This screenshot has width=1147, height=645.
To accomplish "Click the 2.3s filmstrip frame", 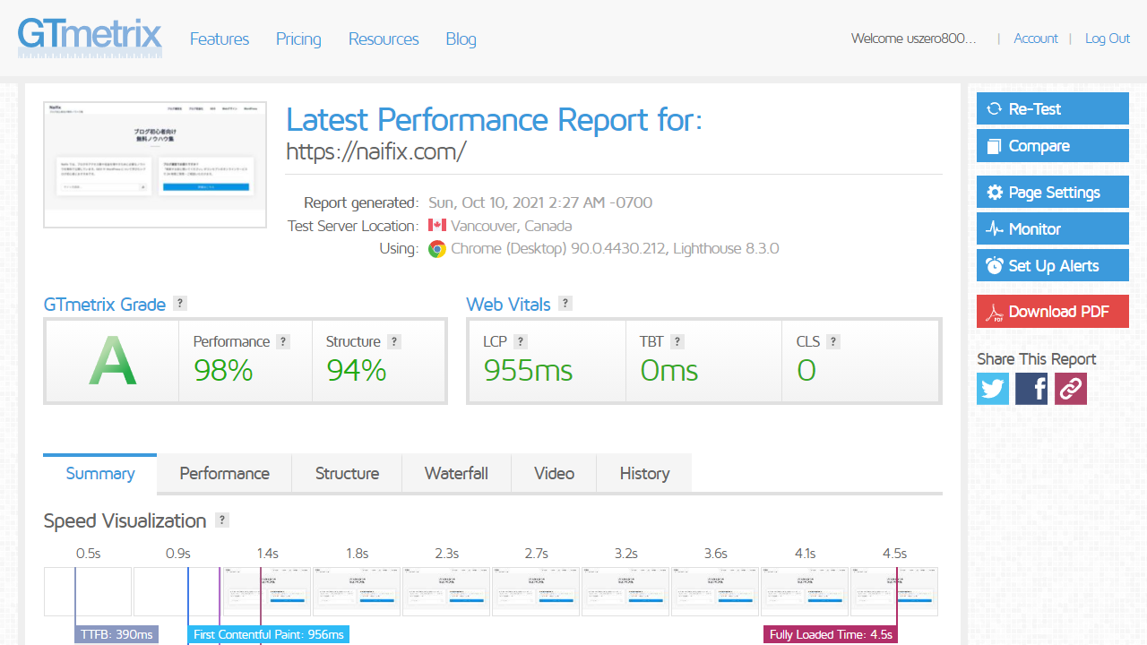I will click(446, 591).
